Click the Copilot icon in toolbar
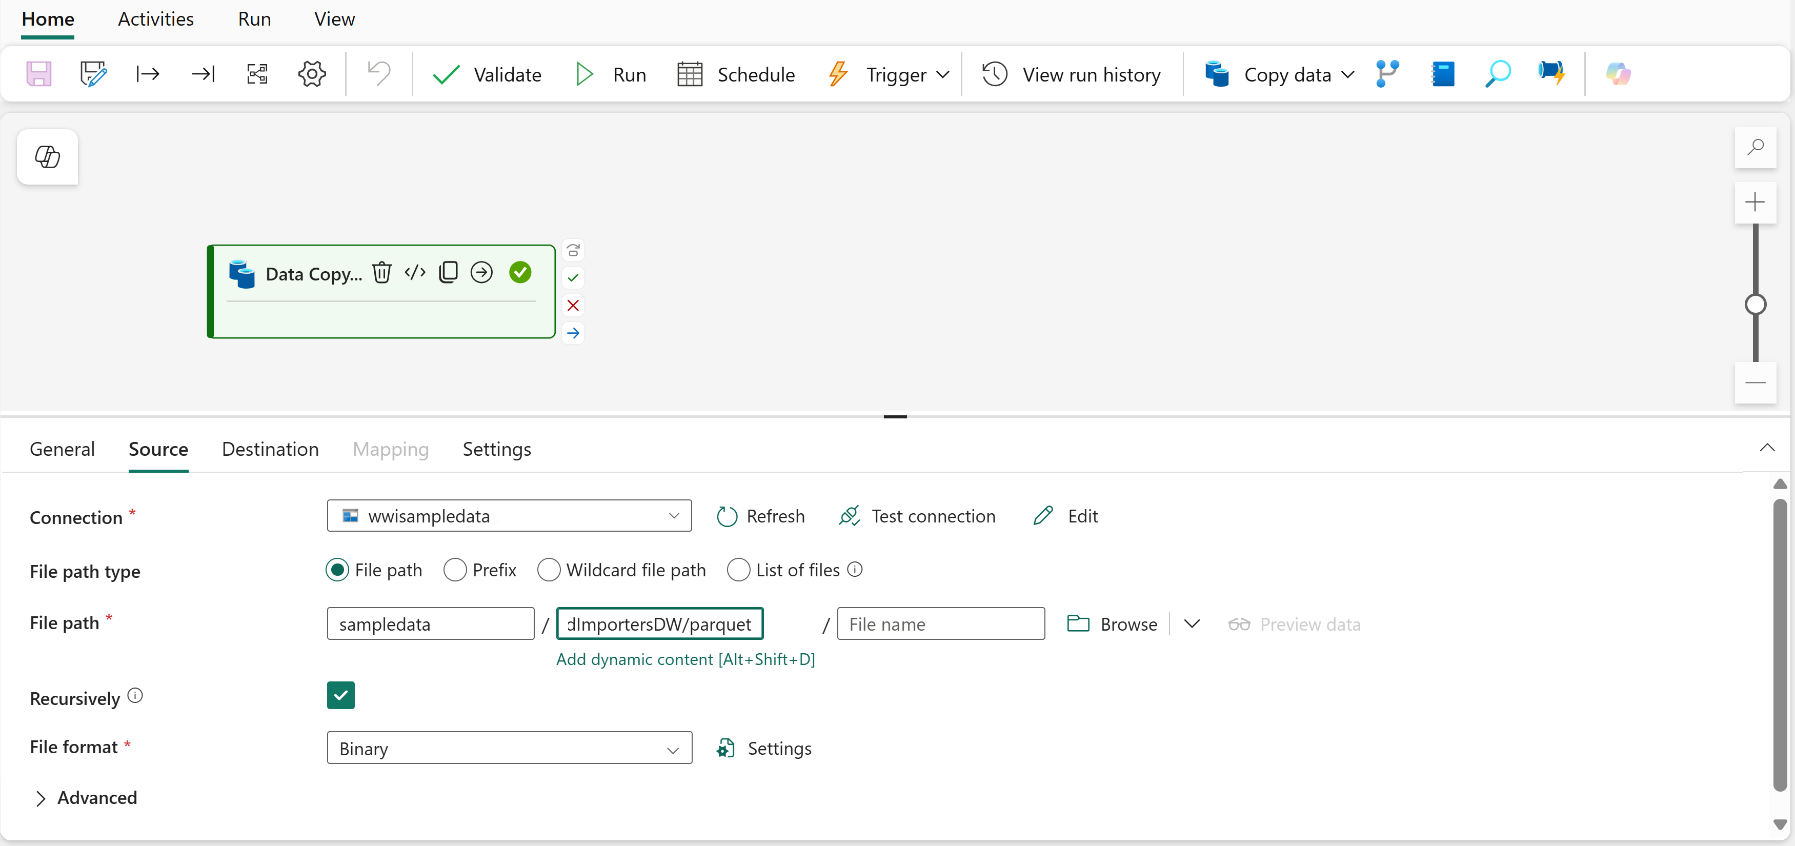The image size is (1795, 846). [x=1617, y=74]
